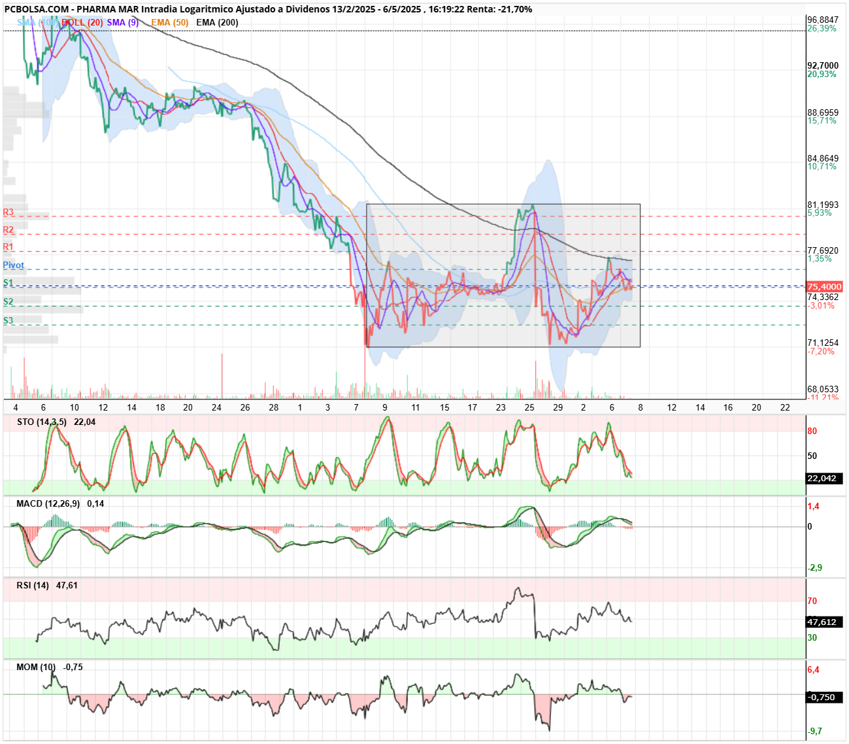Viewport: 849px width, 744px height.
Task: Click date label 17 on time axis
Action: point(473,407)
